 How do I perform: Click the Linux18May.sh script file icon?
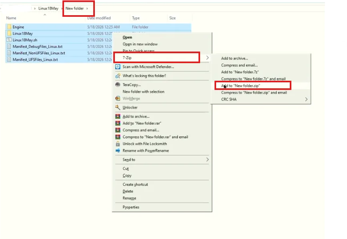coord(9,40)
